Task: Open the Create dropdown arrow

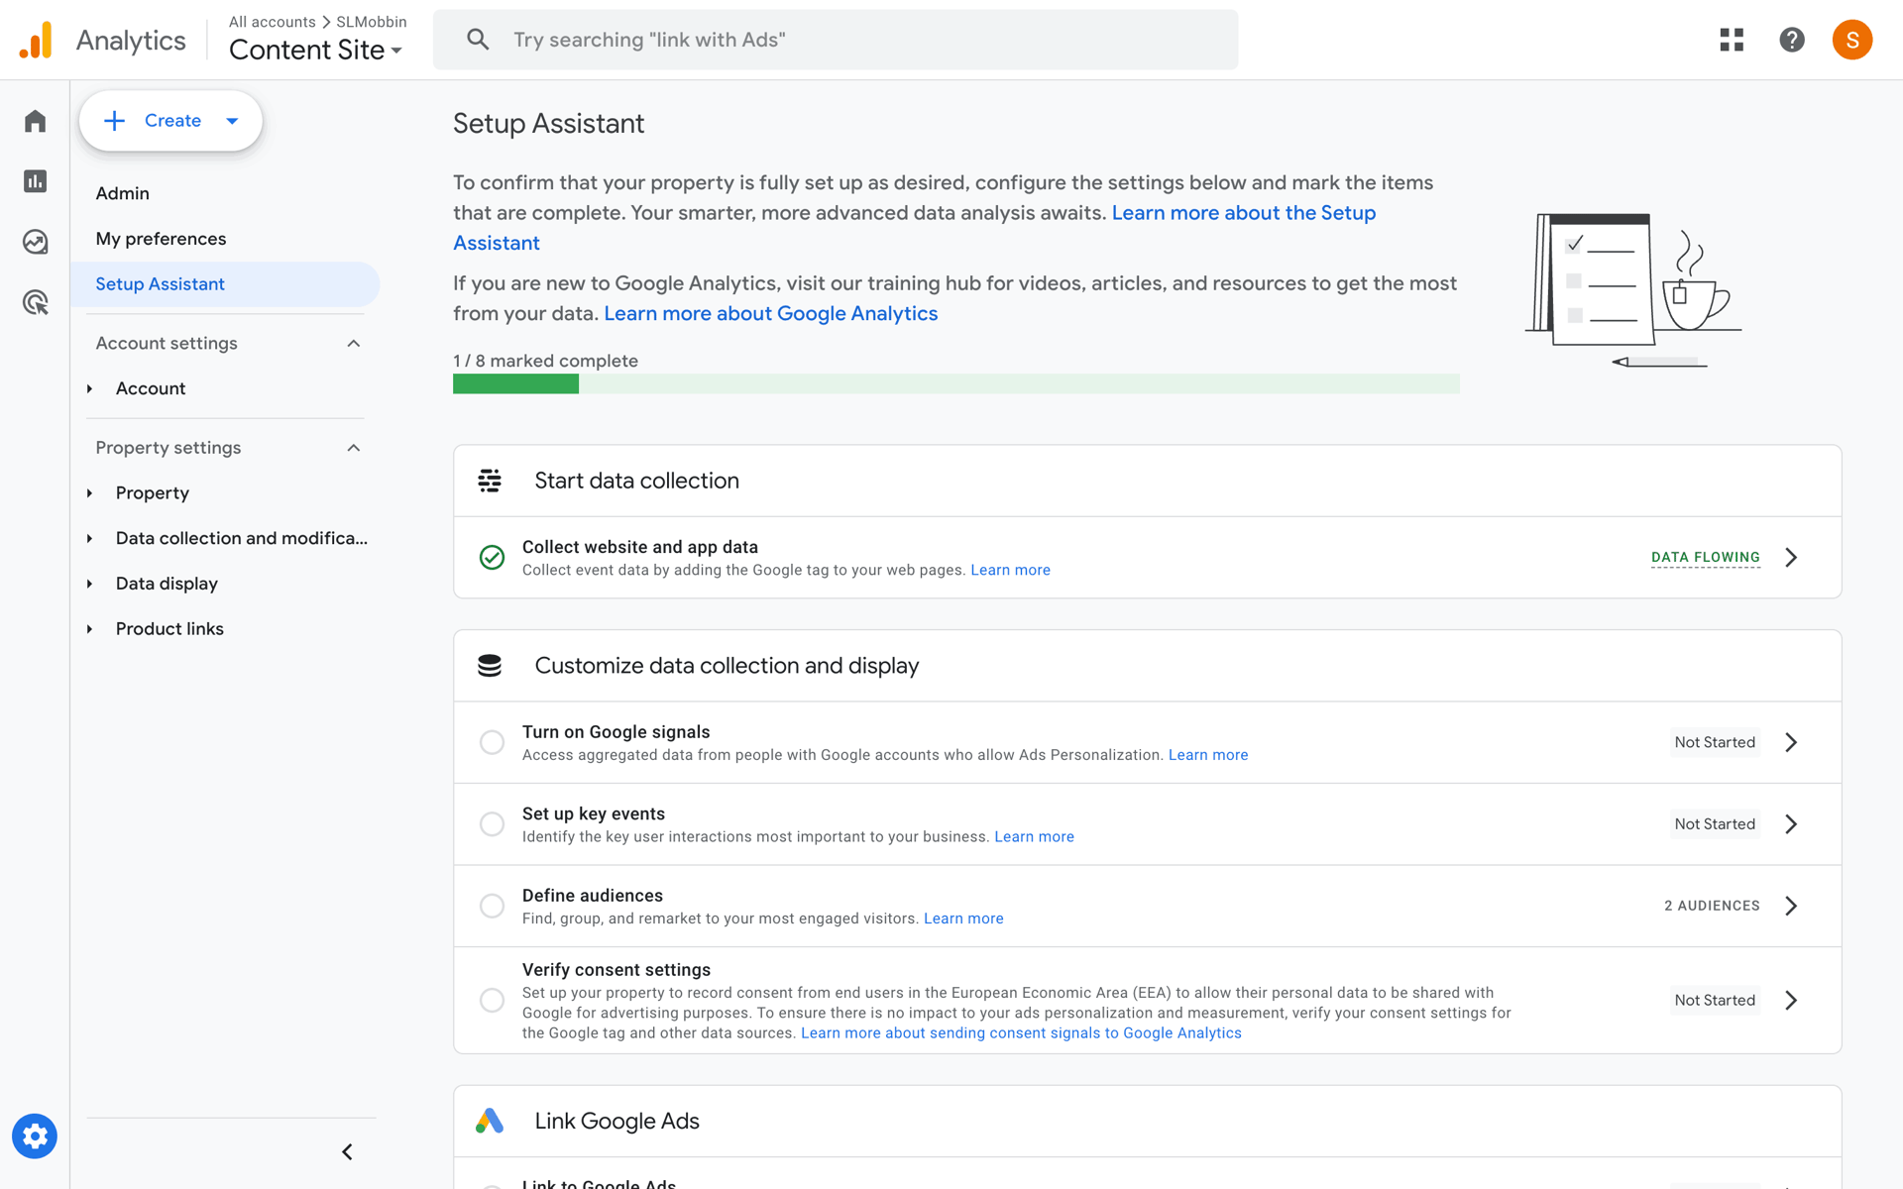Action: [232, 121]
